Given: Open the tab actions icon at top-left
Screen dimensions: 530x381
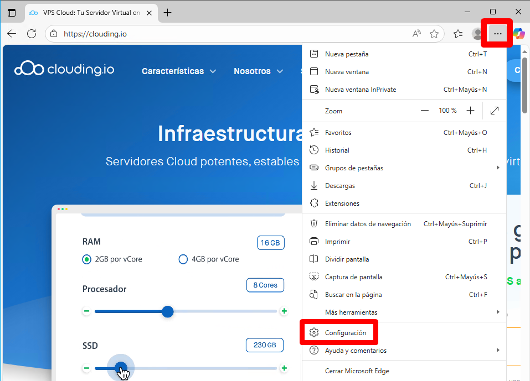Looking at the screenshot, I should [x=12, y=12].
